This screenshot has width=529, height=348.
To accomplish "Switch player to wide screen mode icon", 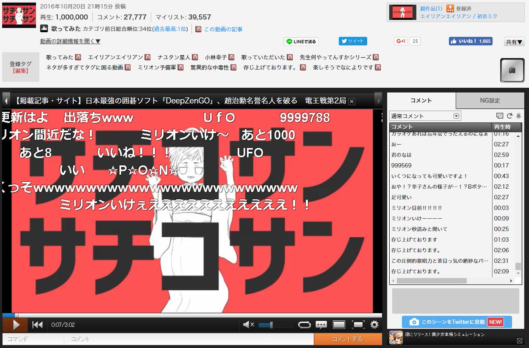I will click(x=339, y=325).
